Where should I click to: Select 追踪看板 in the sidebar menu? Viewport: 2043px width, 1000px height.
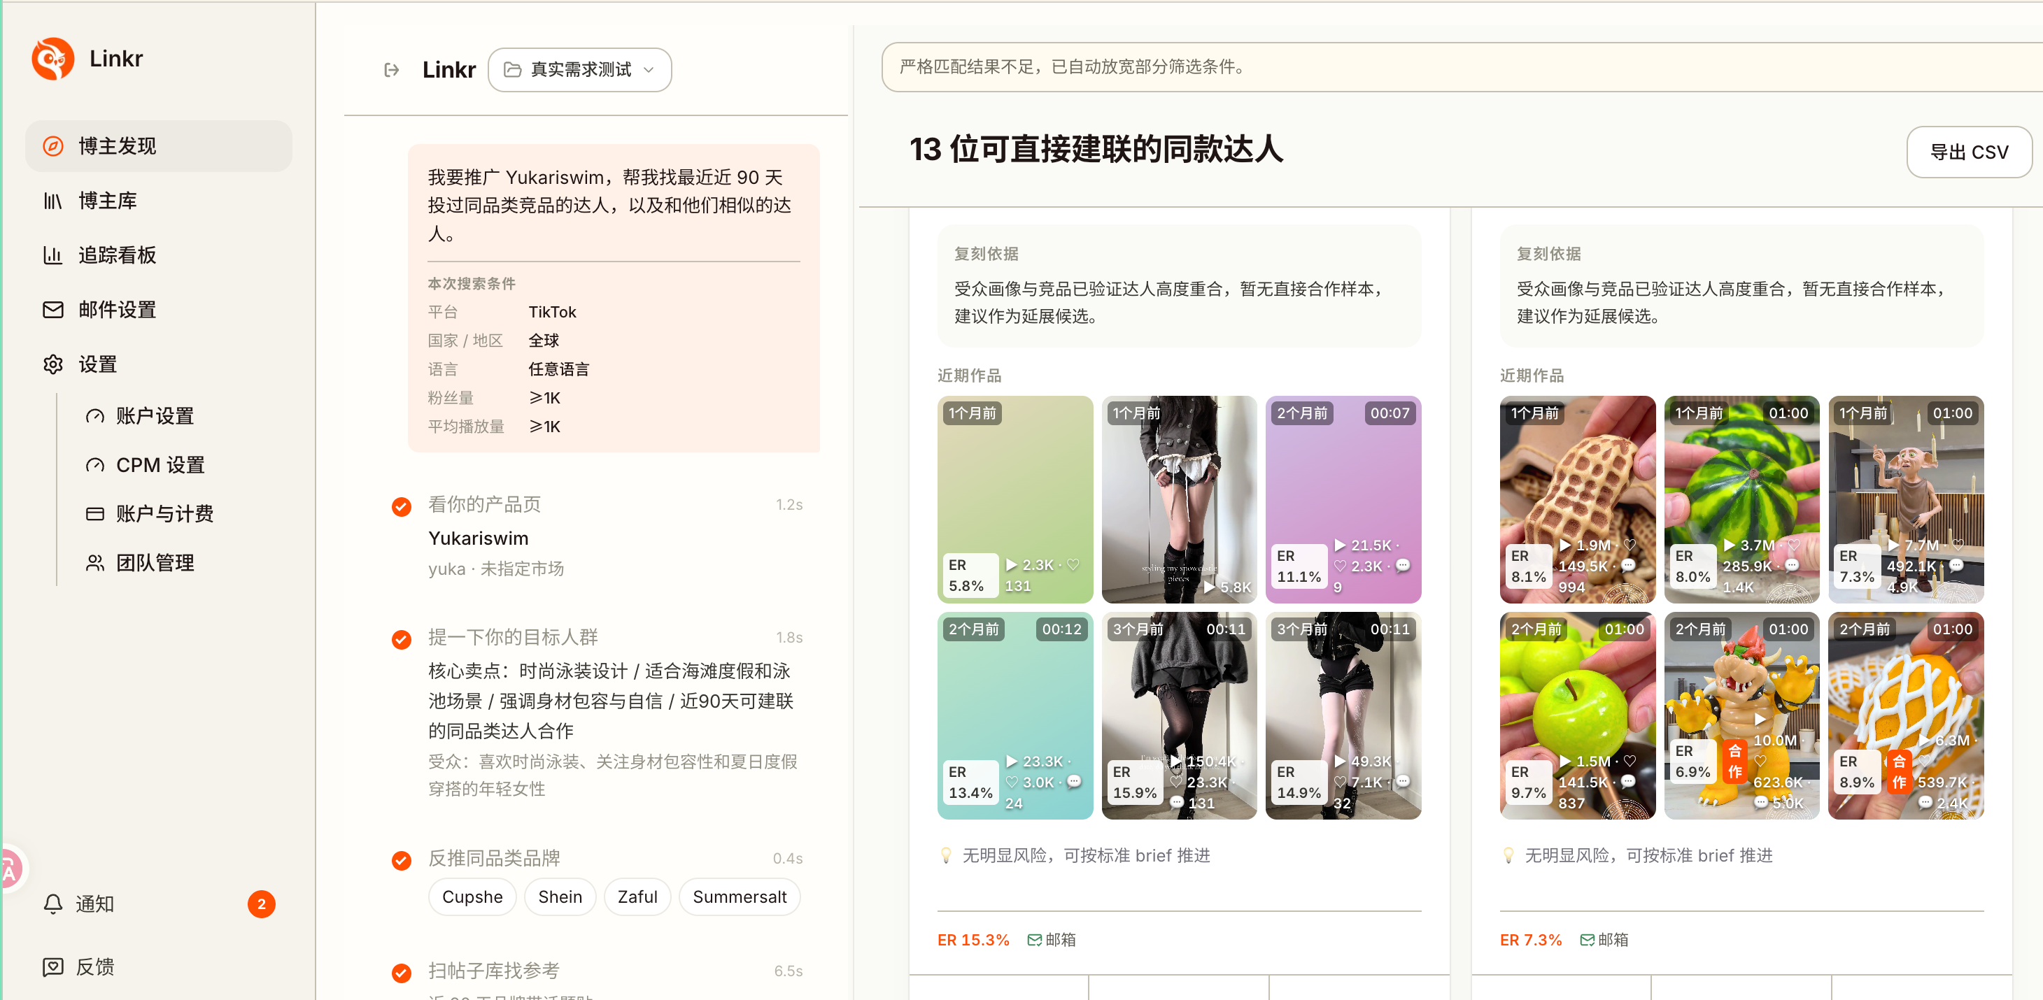(x=159, y=255)
